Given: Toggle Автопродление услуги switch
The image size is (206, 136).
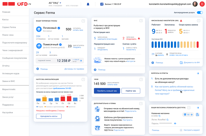Looking at the screenshot, I should pyautogui.click(x=200, y=13).
